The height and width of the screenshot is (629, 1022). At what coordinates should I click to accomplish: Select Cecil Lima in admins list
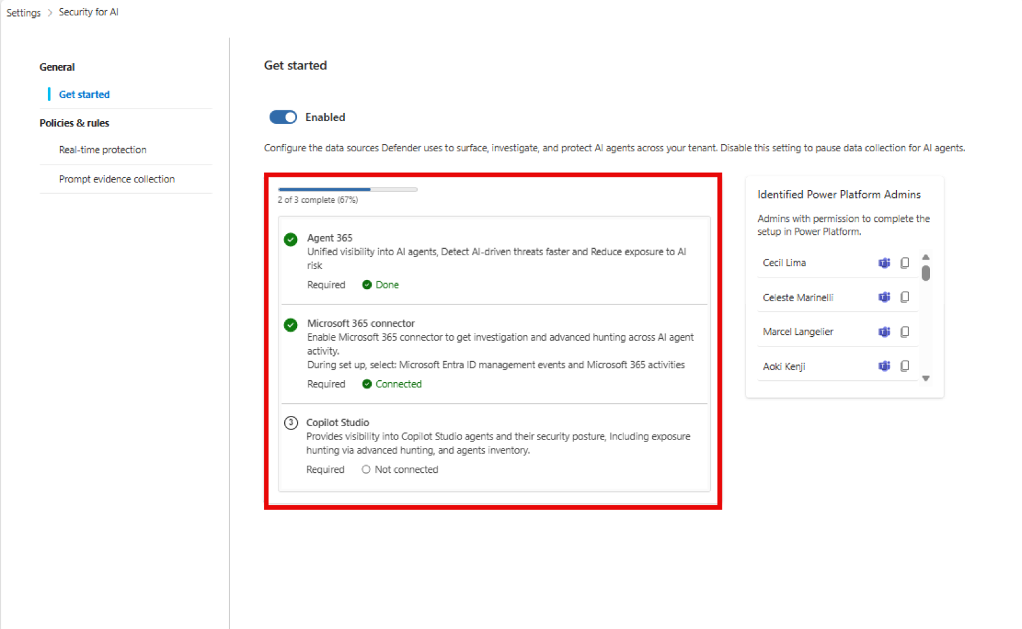784,263
